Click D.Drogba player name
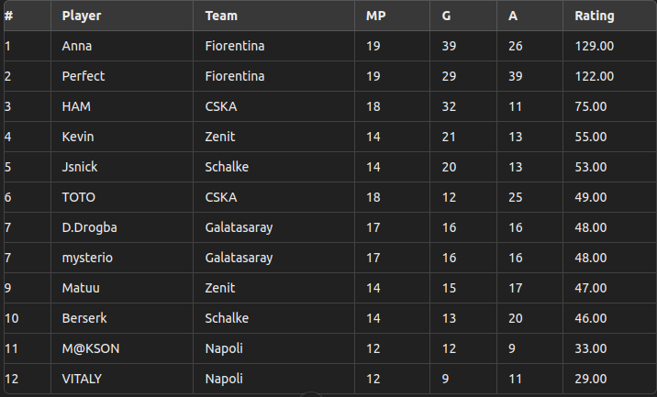657x397 pixels. coord(89,227)
